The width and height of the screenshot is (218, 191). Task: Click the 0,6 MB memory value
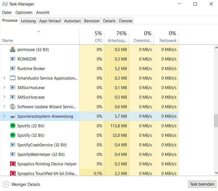tap(121, 107)
